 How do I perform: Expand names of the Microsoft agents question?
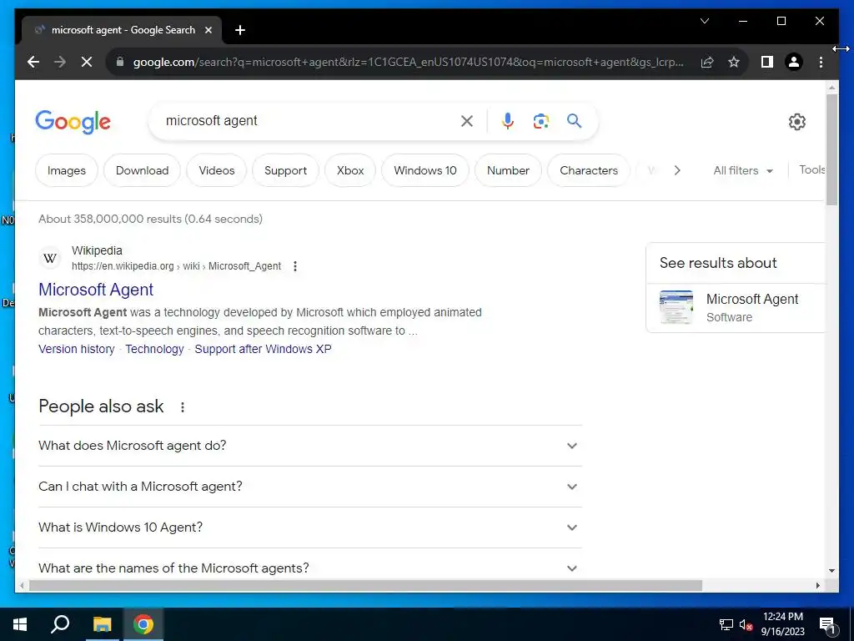point(310,568)
